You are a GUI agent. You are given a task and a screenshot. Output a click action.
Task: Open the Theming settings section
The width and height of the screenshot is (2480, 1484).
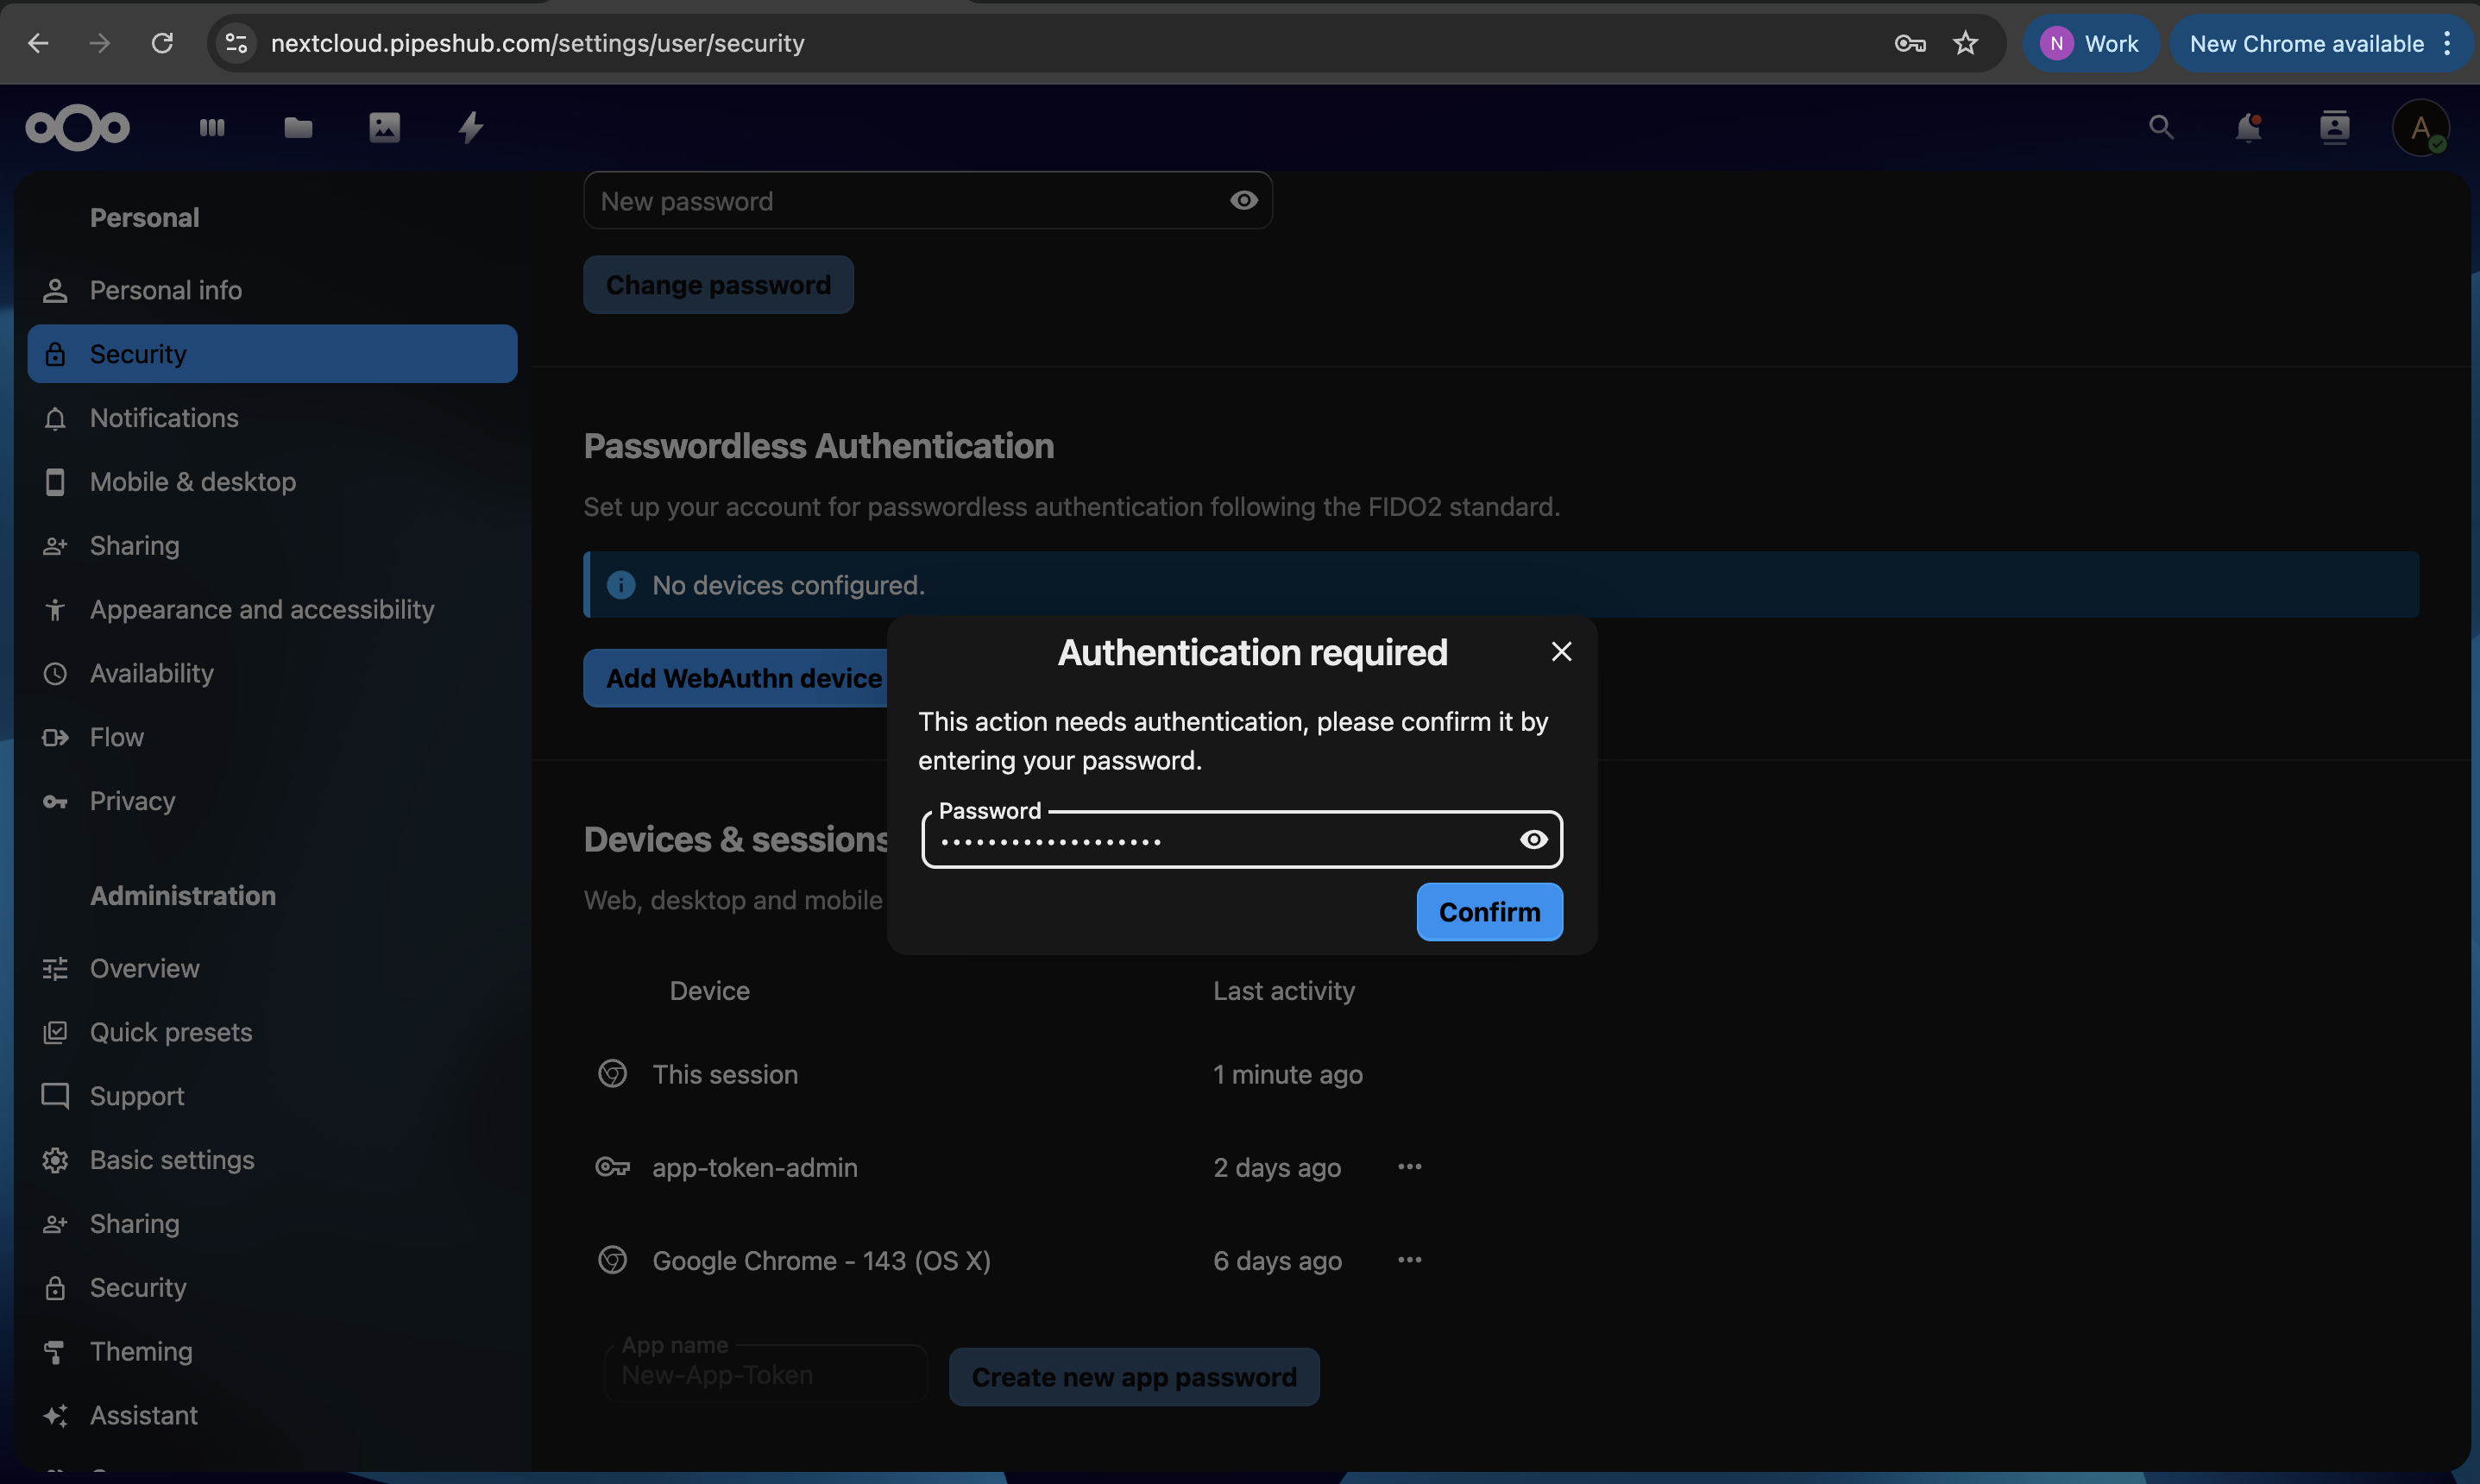[x=142, y=1350]
